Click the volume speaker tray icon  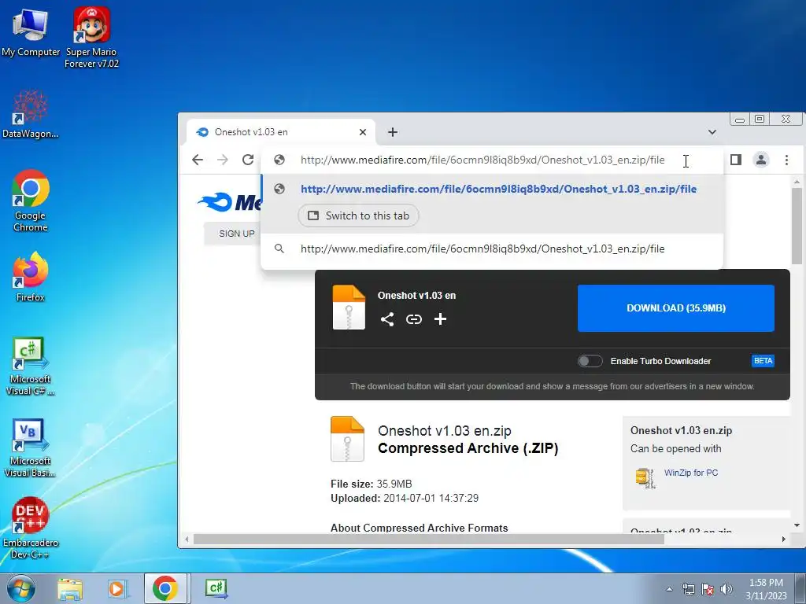tap(727, 589)
